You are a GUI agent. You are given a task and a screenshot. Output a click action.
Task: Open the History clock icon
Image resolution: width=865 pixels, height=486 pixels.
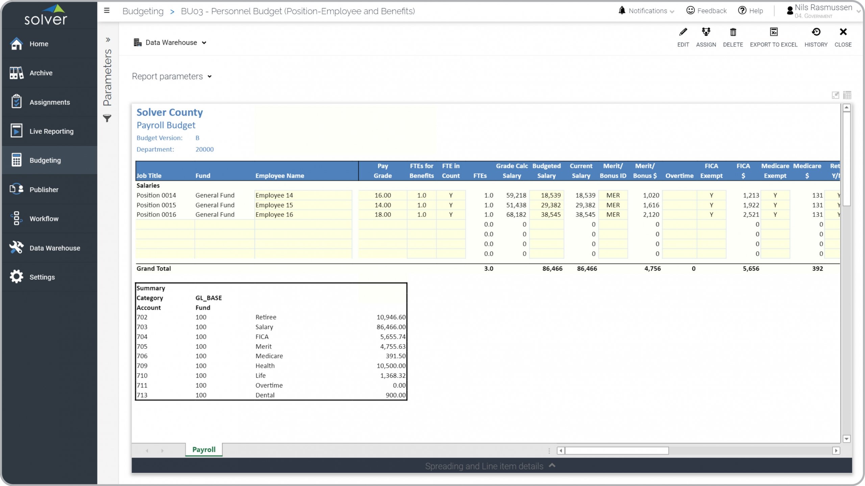(x=816, y=32)
